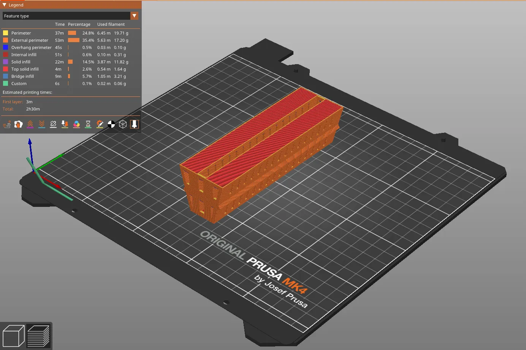Click the Estimated printing times label
Image resolution: width=526 pixels, height=350 pixels.
point(27,92)
